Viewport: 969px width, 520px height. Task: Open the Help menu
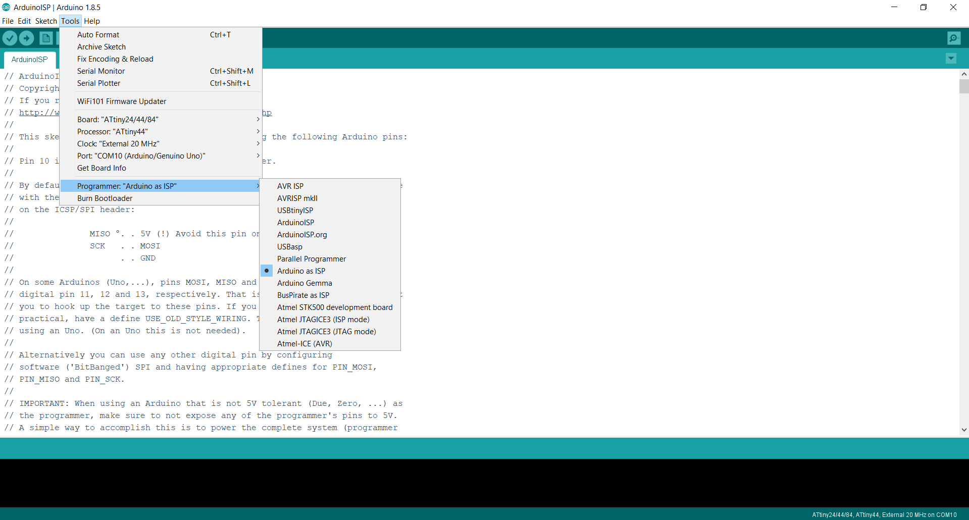[x=92, y=21]
